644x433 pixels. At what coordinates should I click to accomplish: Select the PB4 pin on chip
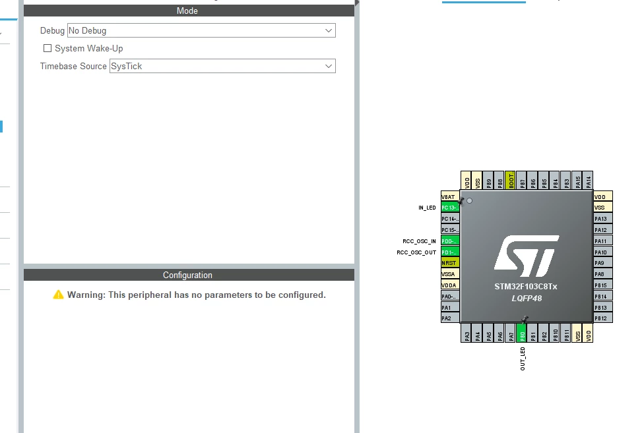tap(555, 181)
